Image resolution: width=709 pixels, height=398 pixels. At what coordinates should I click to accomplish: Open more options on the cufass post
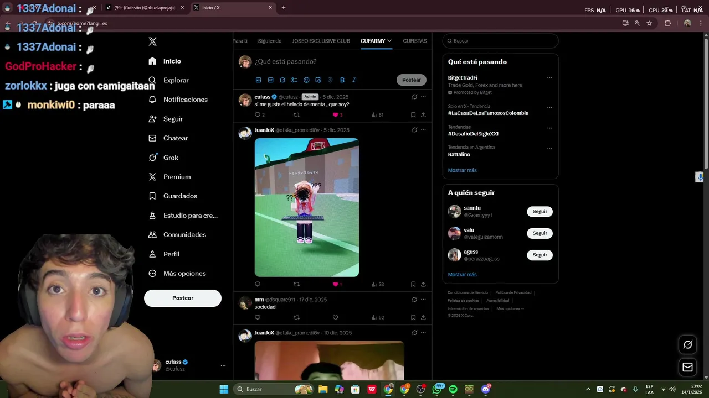click(423, 97)
